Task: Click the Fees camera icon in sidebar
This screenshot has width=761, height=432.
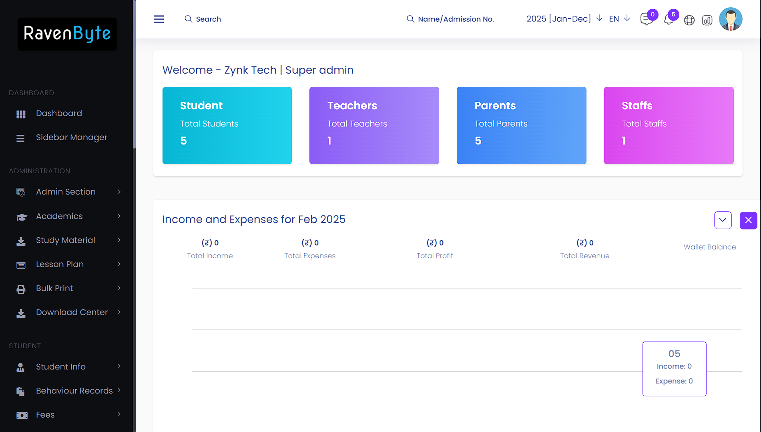Action: pyautogui.click(x=22, y=415)
